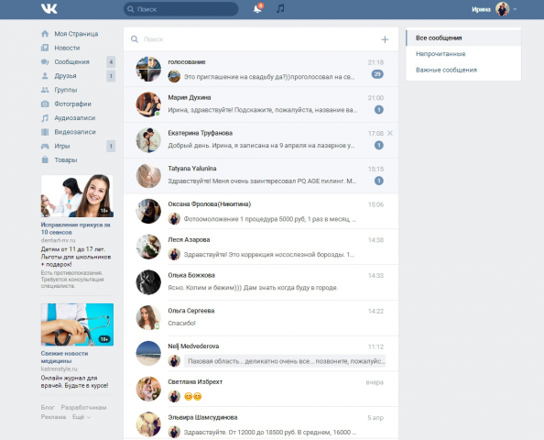Viewport: 544px width, 440px height.
Task: Open the Nelj Medvederova conversation
Action: pos(261,354)
